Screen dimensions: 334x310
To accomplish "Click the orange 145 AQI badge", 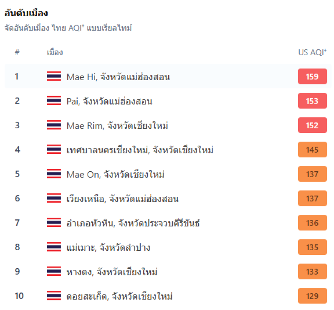I will (312, 150).
